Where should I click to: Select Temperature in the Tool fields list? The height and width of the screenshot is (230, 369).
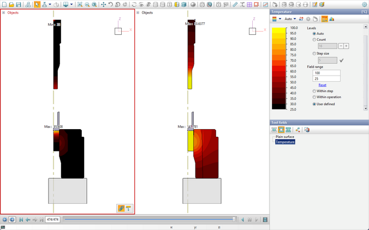point(285,142)
